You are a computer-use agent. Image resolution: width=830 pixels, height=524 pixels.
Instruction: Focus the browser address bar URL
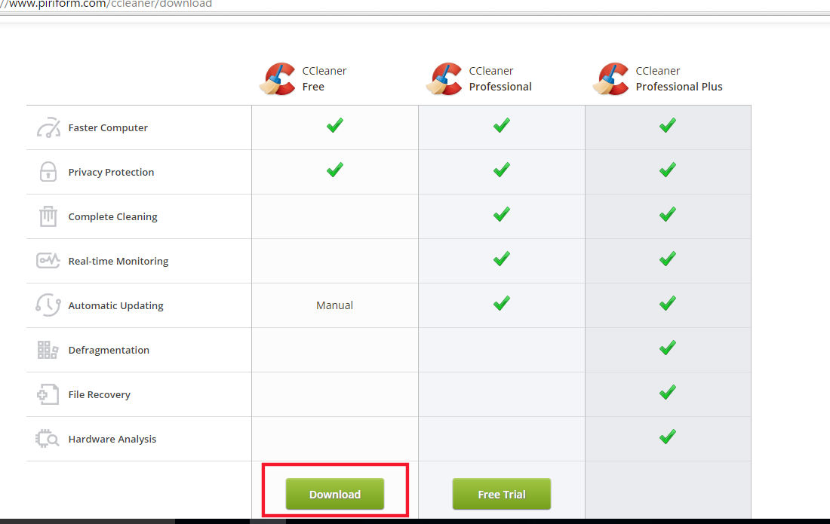pyautogui.click(x=106, y=5)
